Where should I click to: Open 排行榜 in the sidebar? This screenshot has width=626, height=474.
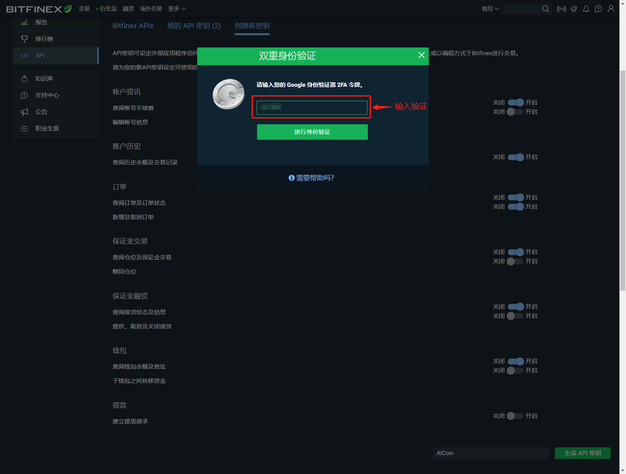[x=56, y=39]
